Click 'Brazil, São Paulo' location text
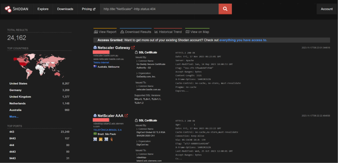 (x=107, y=134)
